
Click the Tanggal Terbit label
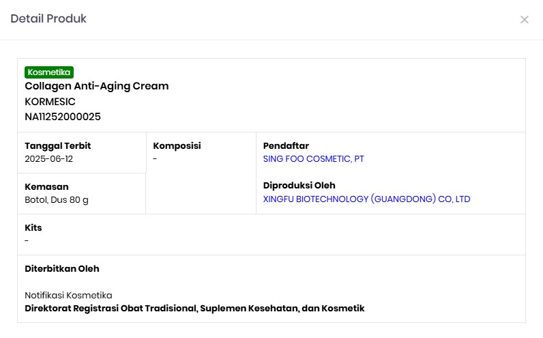58,145
